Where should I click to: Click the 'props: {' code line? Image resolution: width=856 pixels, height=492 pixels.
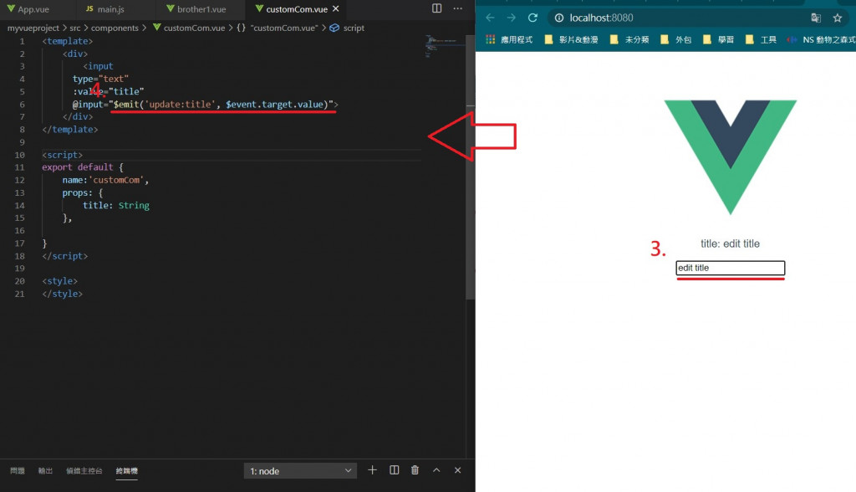pyautogui.click(x=83, y=193)
